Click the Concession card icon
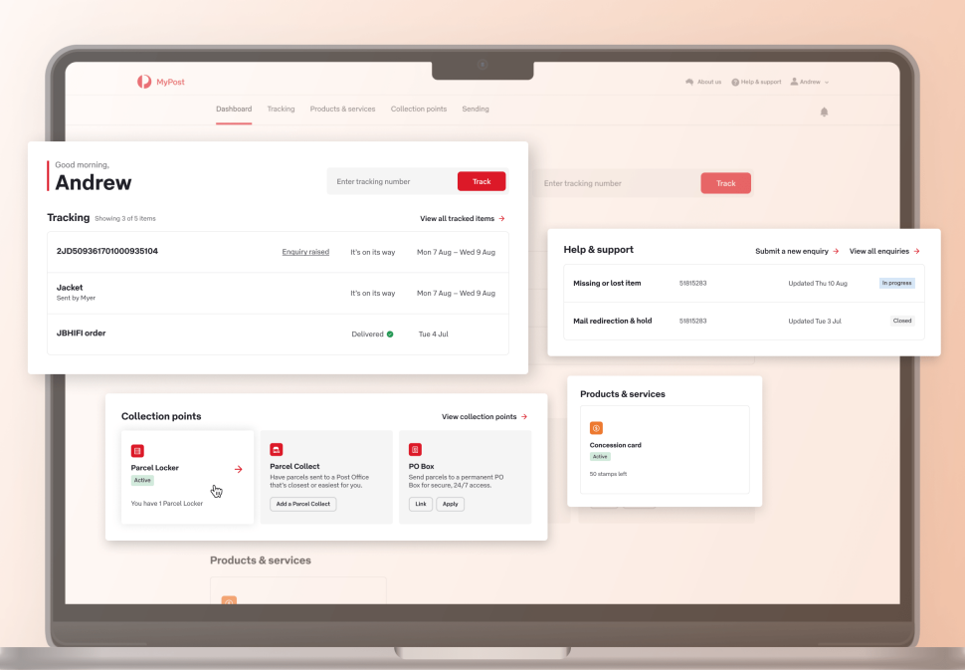The height and width of the screenshot is (670, 965). coord(596,427)
